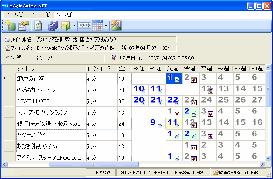Click file icon in DEATH NOTE episode 22
The width and height of the screenshot is (273, 179).
(x=177, y=103)
